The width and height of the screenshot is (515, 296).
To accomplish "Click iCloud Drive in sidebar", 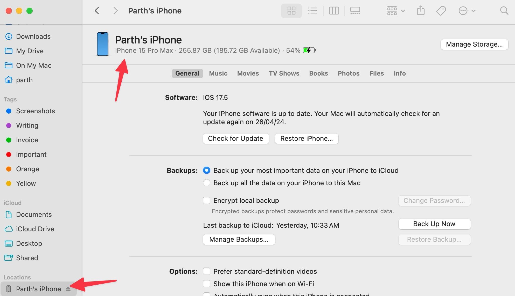I will click(35, 229).
